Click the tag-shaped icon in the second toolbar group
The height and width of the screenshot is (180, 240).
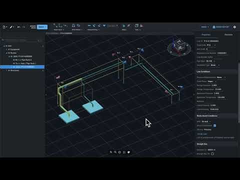78,25
